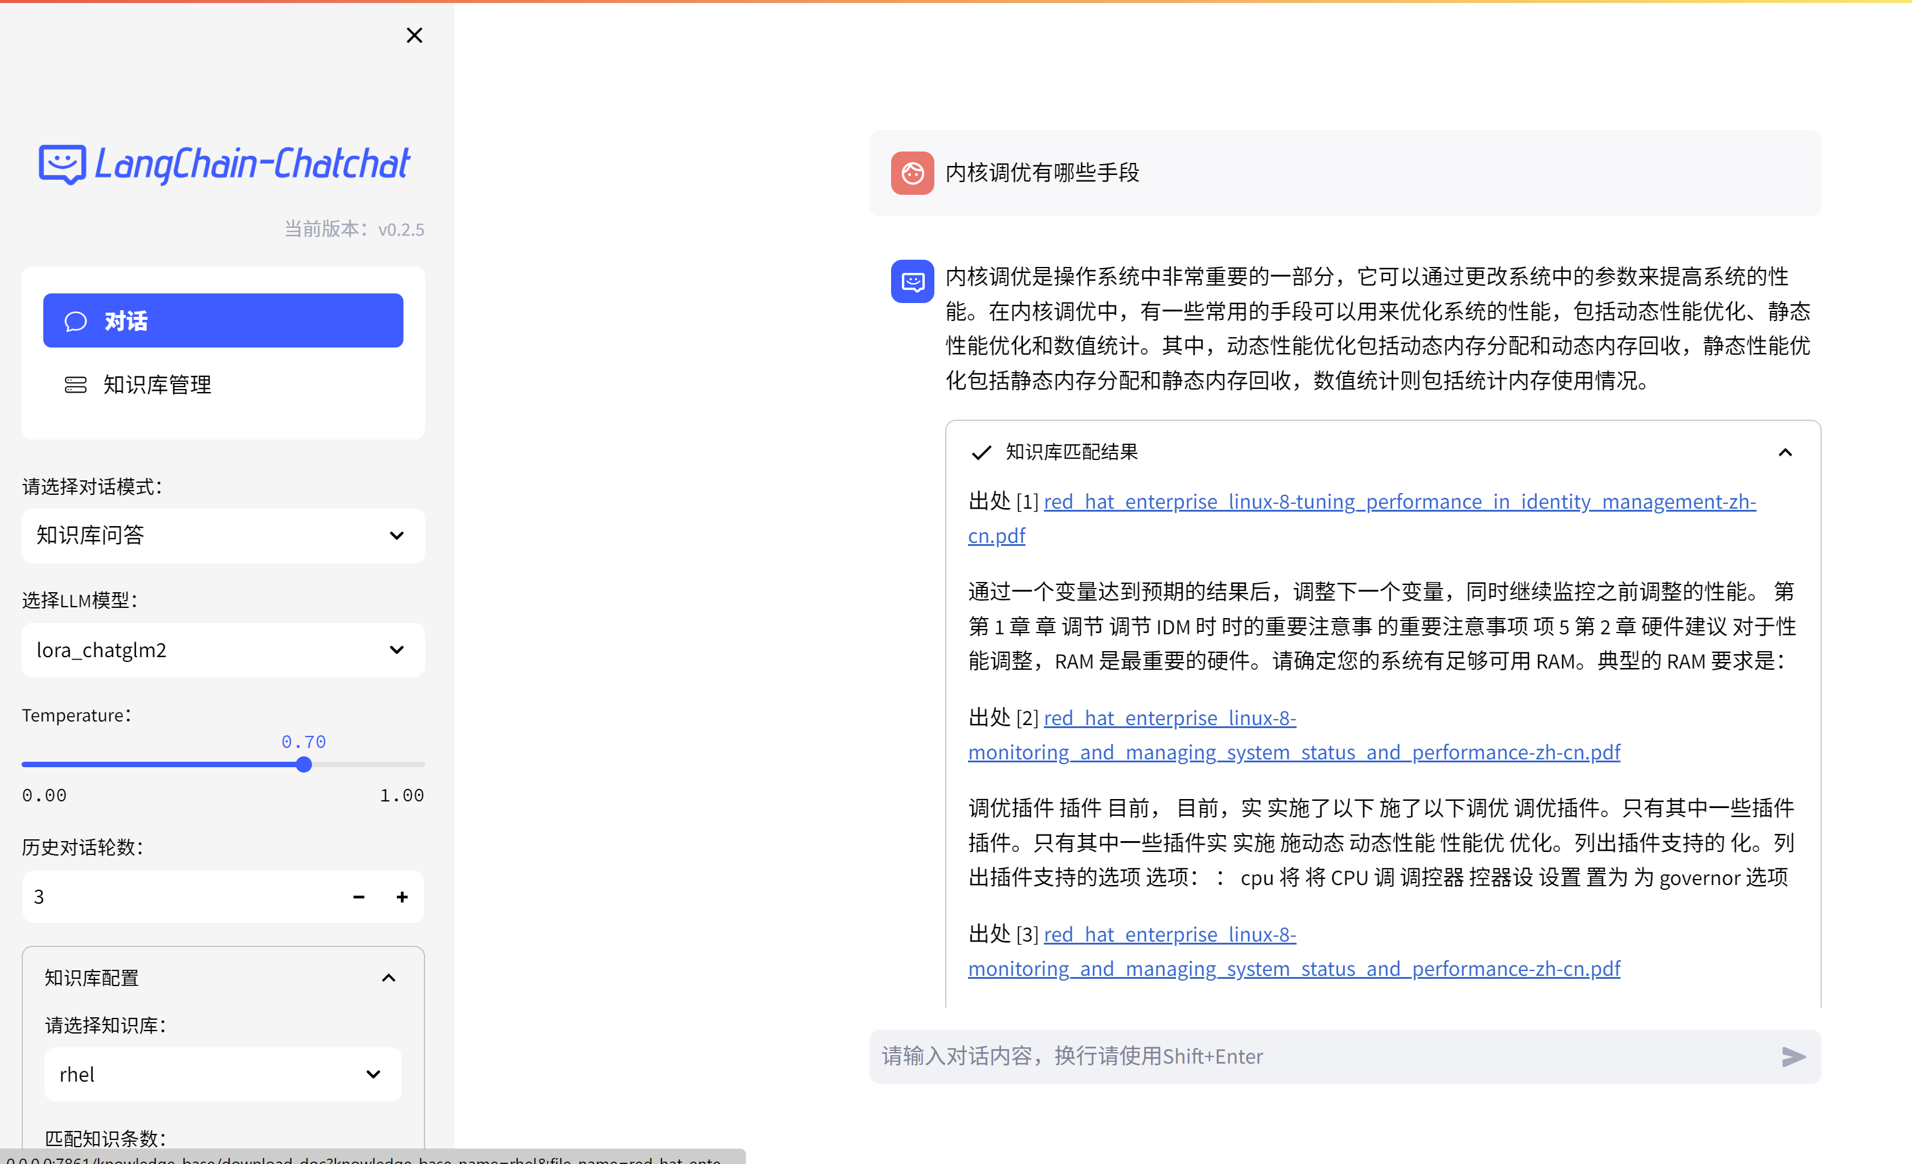
Task: Click the database icon beside 知识库管理
Action: coord(75,385)
